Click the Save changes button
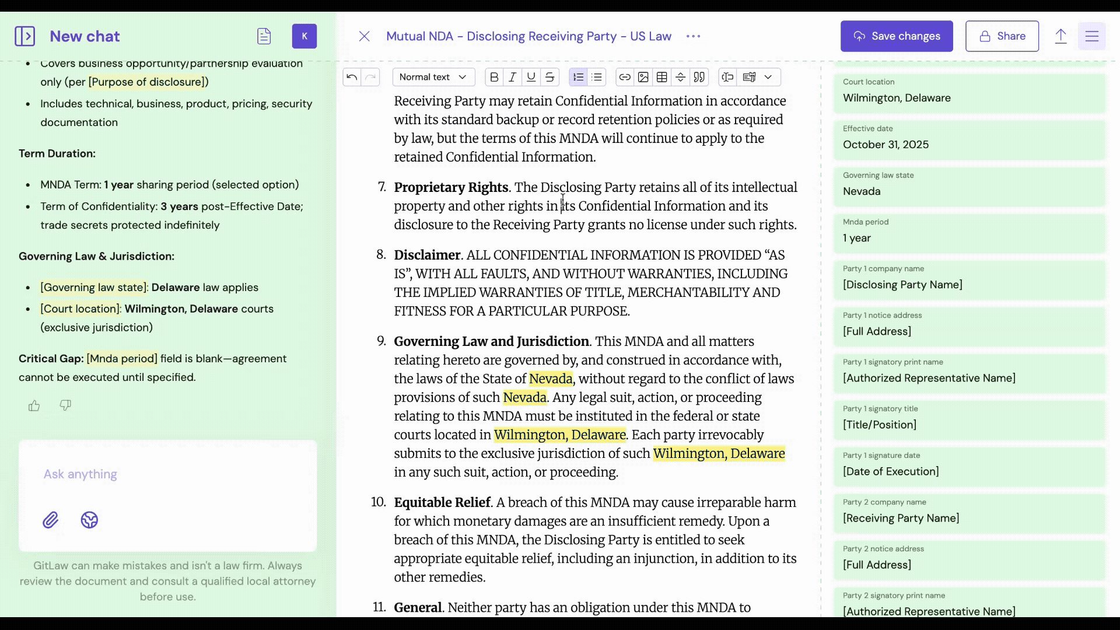 point(897,36)
